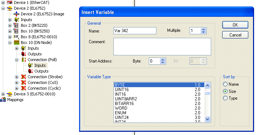
Task: Select BITARR16 variable type
Action: tap(159, 104)
